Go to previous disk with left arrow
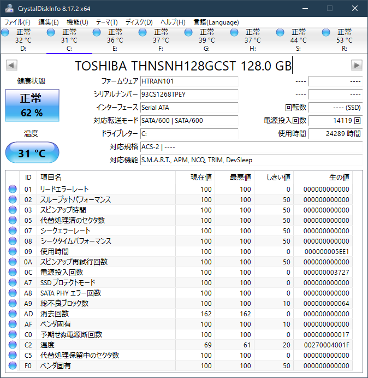 click(x=11, y=65)
